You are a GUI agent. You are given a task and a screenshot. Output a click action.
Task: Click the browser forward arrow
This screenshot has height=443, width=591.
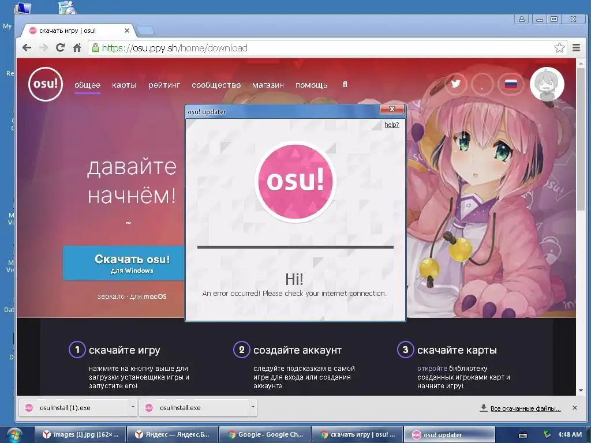coord(44,48)
